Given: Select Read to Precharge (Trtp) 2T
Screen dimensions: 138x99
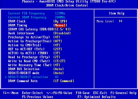Looking at the screenshot, I should point(57,57).
